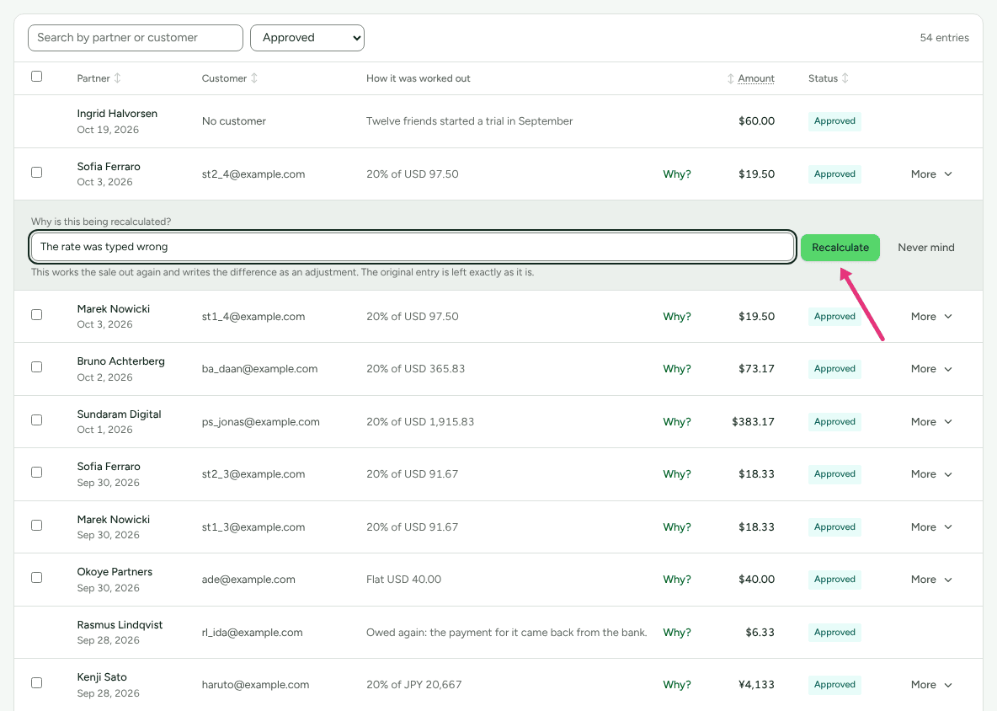
Task: Click into the recalculation reason text field
Action: [412, 247]
